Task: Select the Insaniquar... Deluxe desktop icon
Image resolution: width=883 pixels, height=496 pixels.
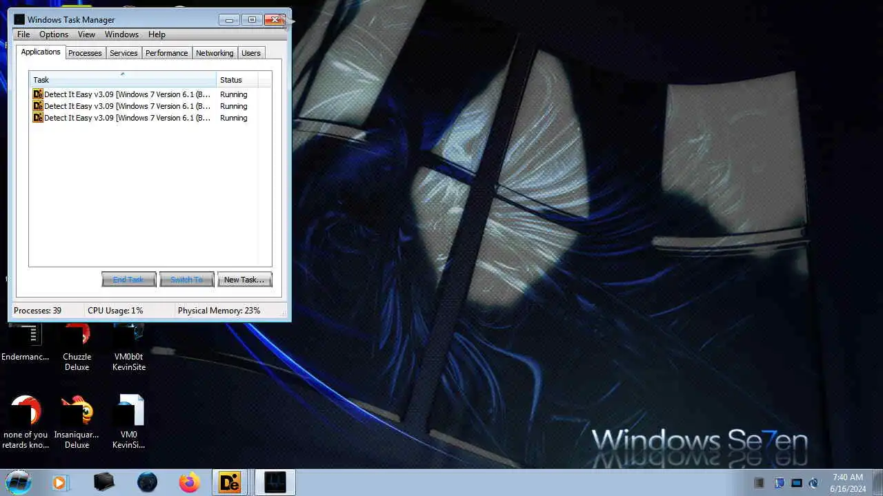Action: coord(77,422)
